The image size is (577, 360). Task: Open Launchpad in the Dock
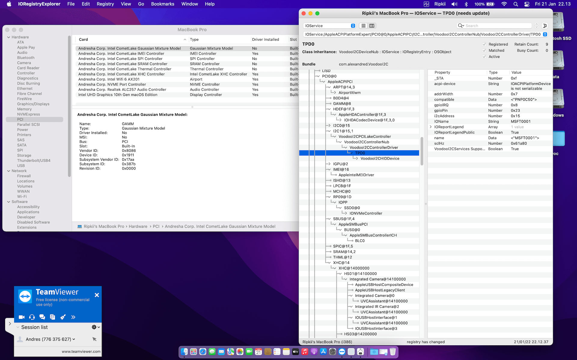[194, 352]
